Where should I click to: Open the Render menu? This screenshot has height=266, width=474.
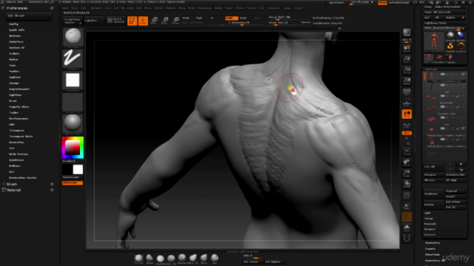click(218, 8)
